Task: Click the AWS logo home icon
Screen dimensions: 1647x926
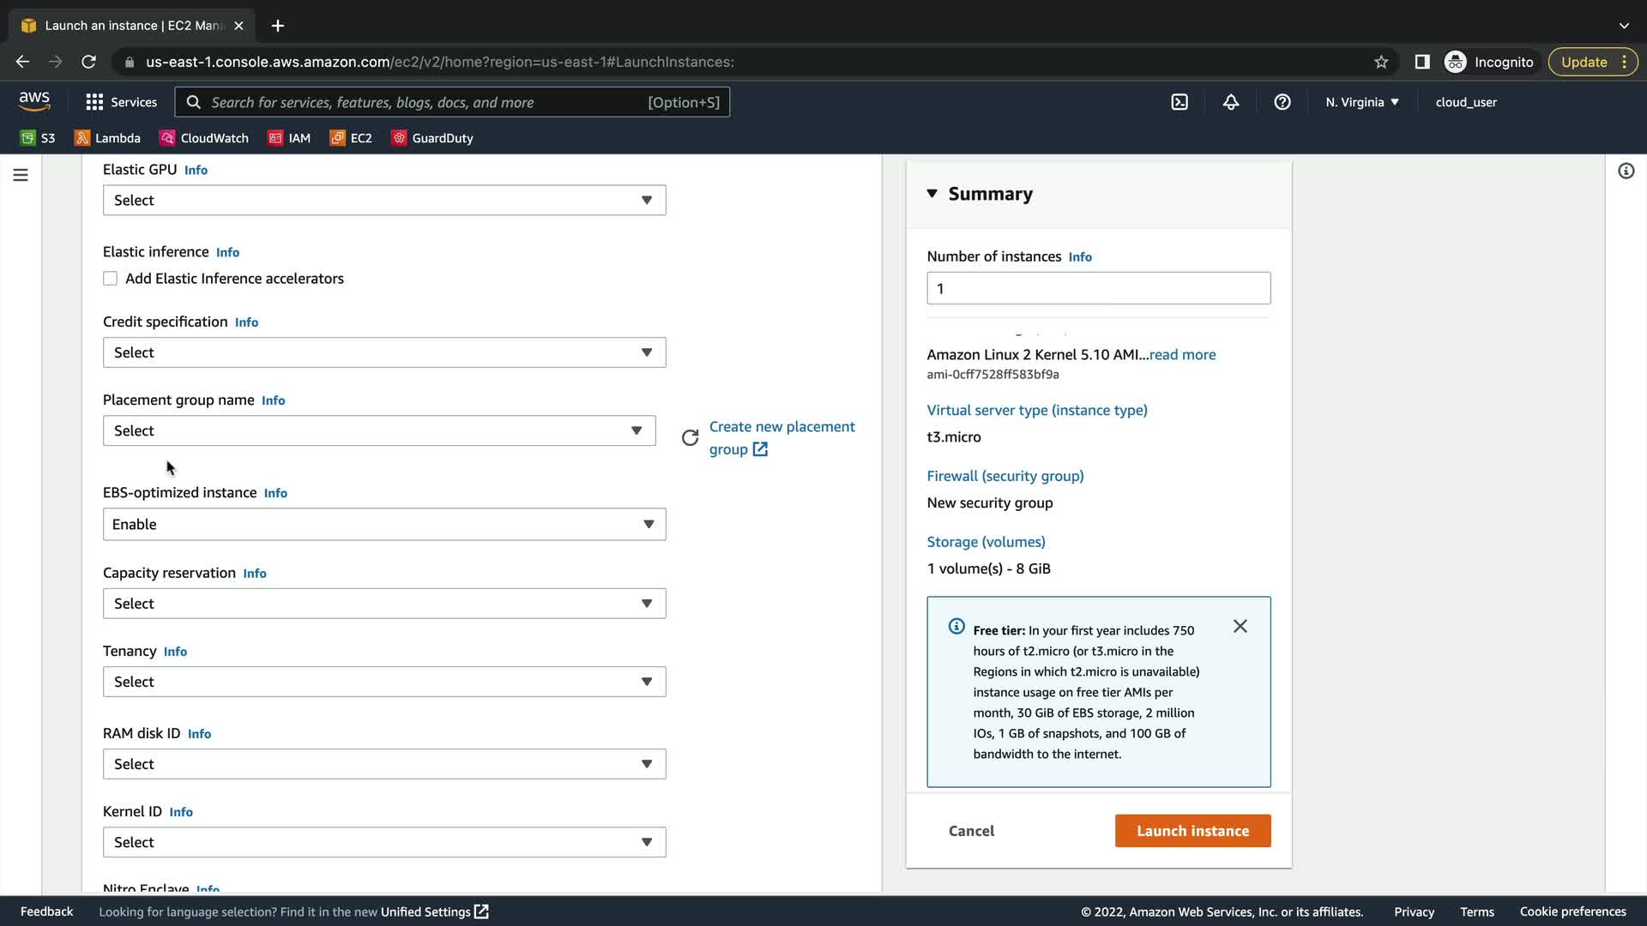Action: coord(34,101)
